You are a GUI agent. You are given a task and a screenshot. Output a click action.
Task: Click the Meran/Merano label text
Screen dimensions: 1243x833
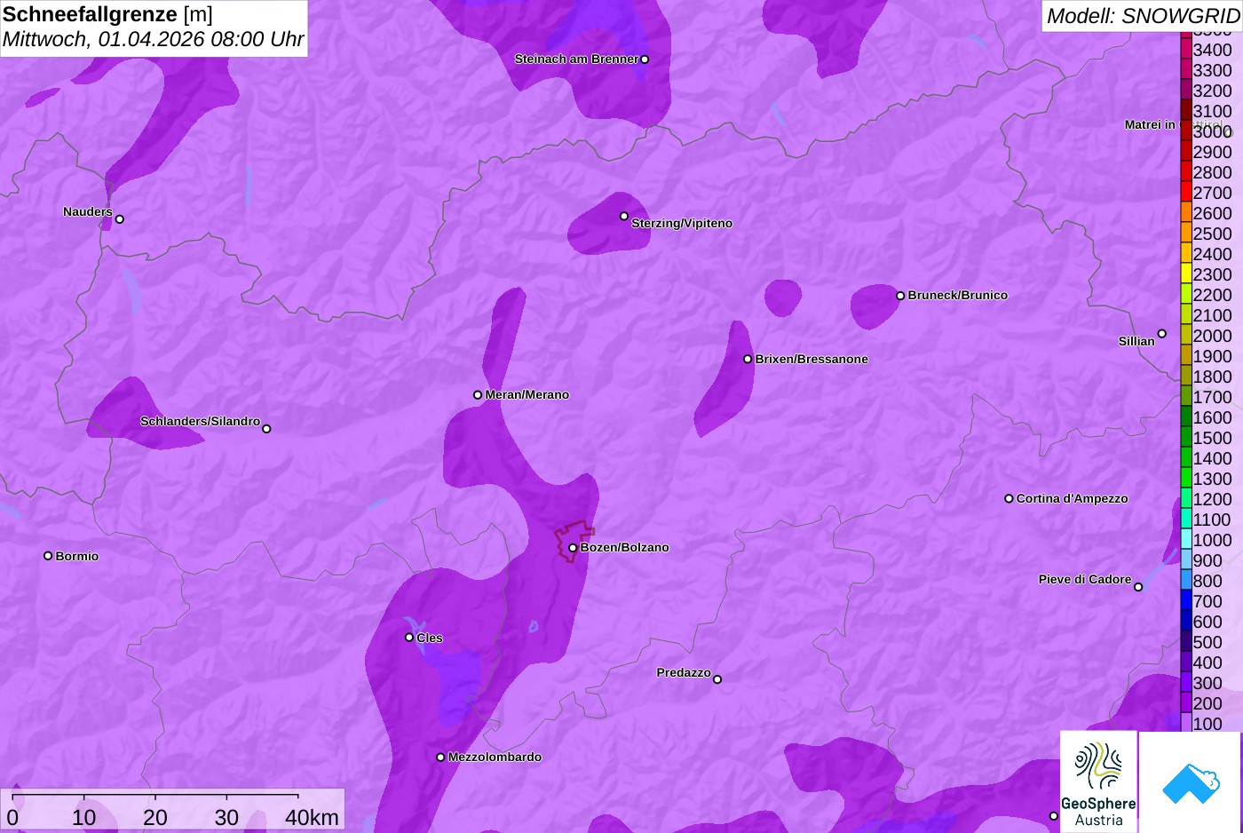(x=526, y=395)
